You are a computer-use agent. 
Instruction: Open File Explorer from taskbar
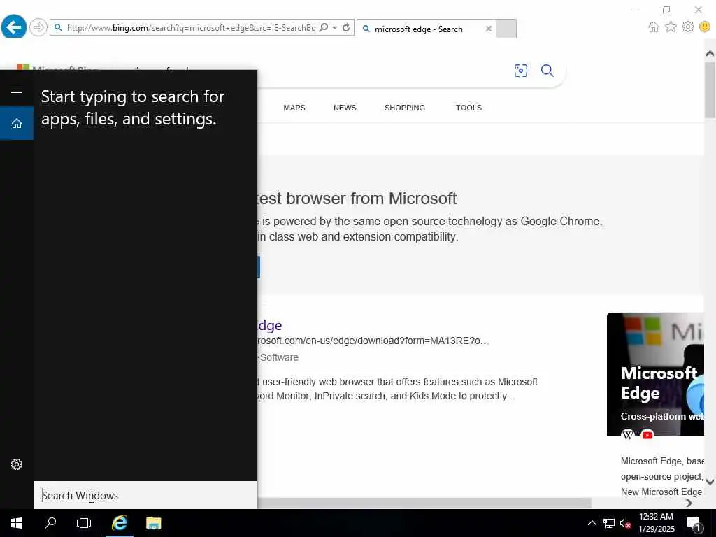coord(153,523)
